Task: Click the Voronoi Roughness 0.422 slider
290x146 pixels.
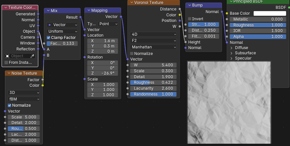Action: pyautogui.click(x=153, y=82)
